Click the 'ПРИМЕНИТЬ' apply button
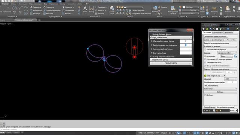Image resolution: width=240 pixels, height=135 pixels. [x=171, y=63]
